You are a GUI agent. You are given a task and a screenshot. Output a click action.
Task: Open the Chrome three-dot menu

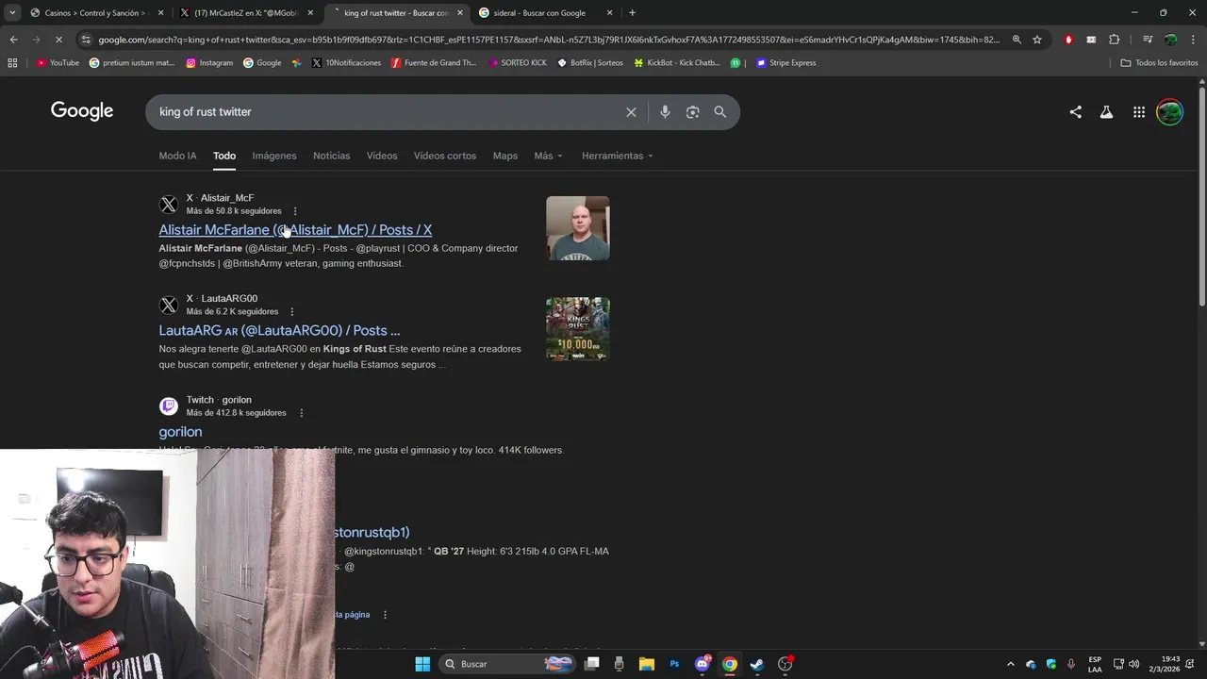(x=1193, y=40)
